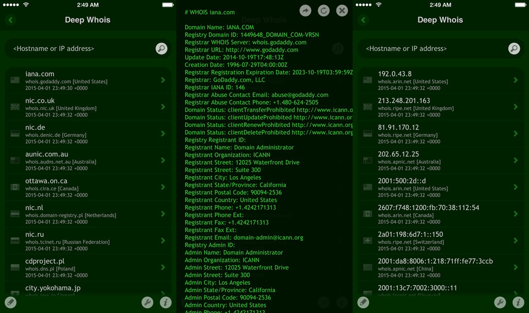Click the Canadian flag beside 2607:f748:1200:fb:70:38:112:54
The height and width of the screenshot is (313, 529).
(x=367, y=214)
